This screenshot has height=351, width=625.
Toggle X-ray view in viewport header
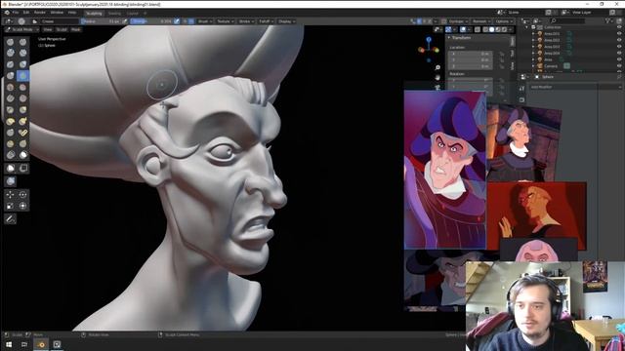pyautogui.click(x=478, y=29)
